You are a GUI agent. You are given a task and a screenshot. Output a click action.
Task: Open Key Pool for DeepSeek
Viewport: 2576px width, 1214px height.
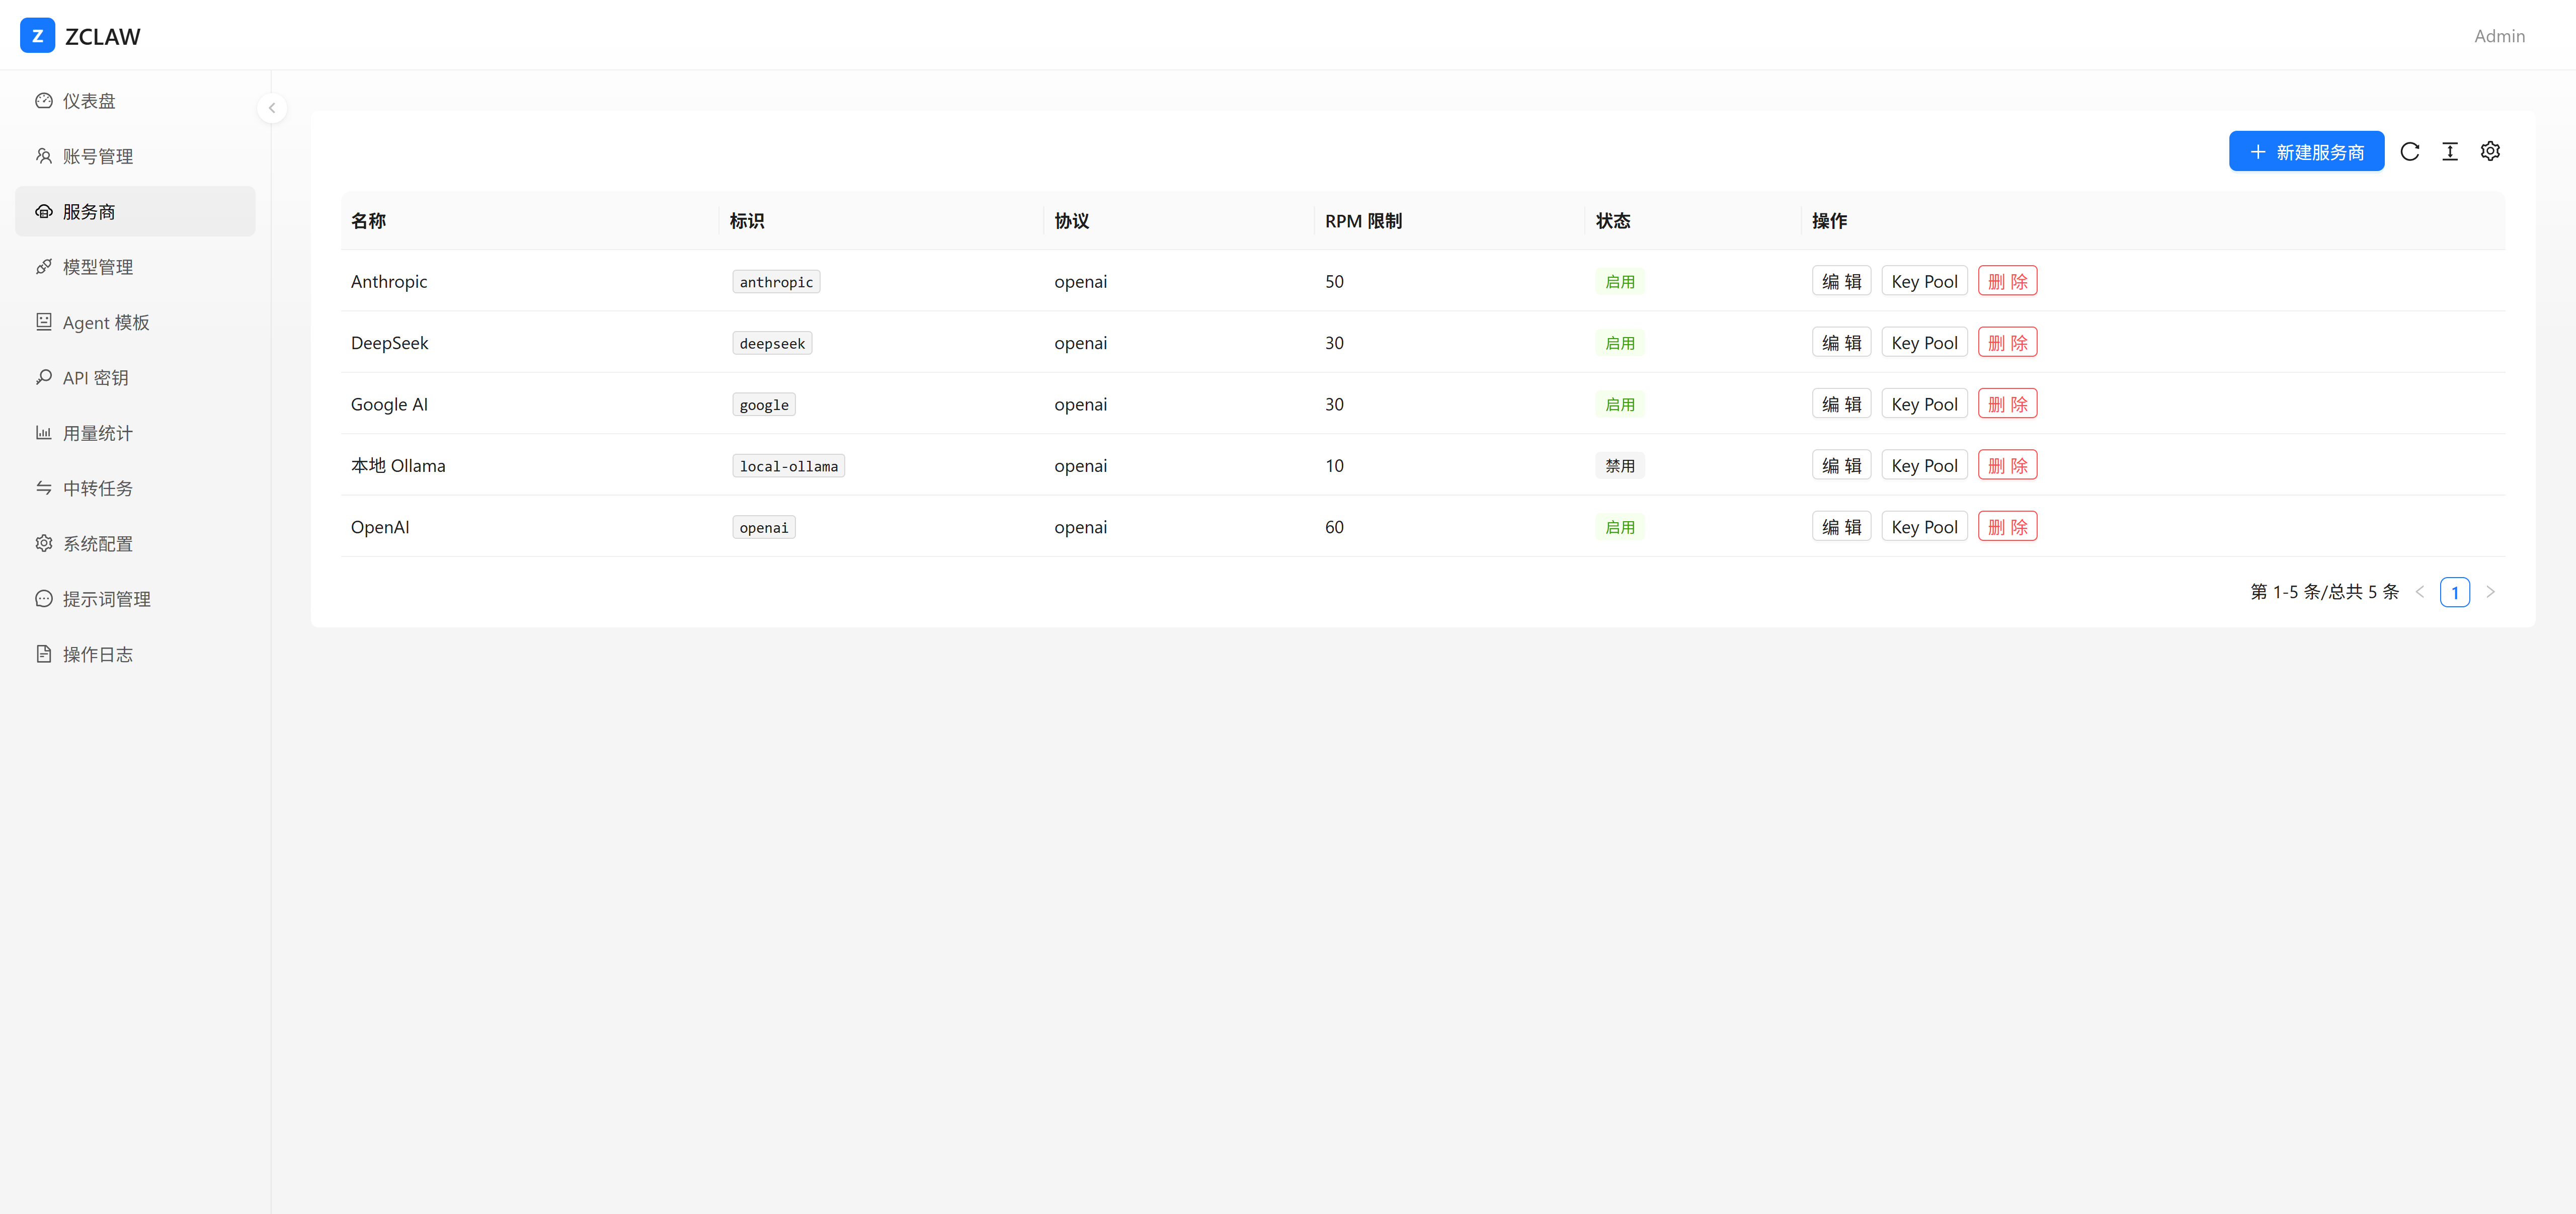point(1923,343)
